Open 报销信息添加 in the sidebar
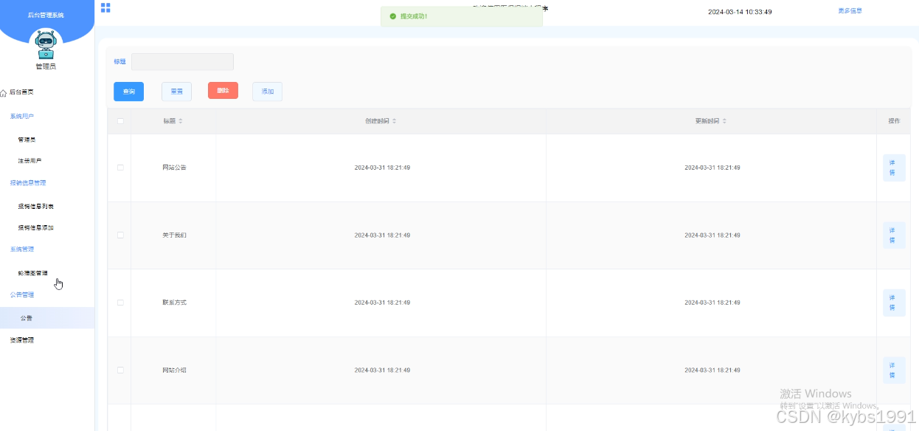This screenshot has height=431, width=919. coord(35,228)
